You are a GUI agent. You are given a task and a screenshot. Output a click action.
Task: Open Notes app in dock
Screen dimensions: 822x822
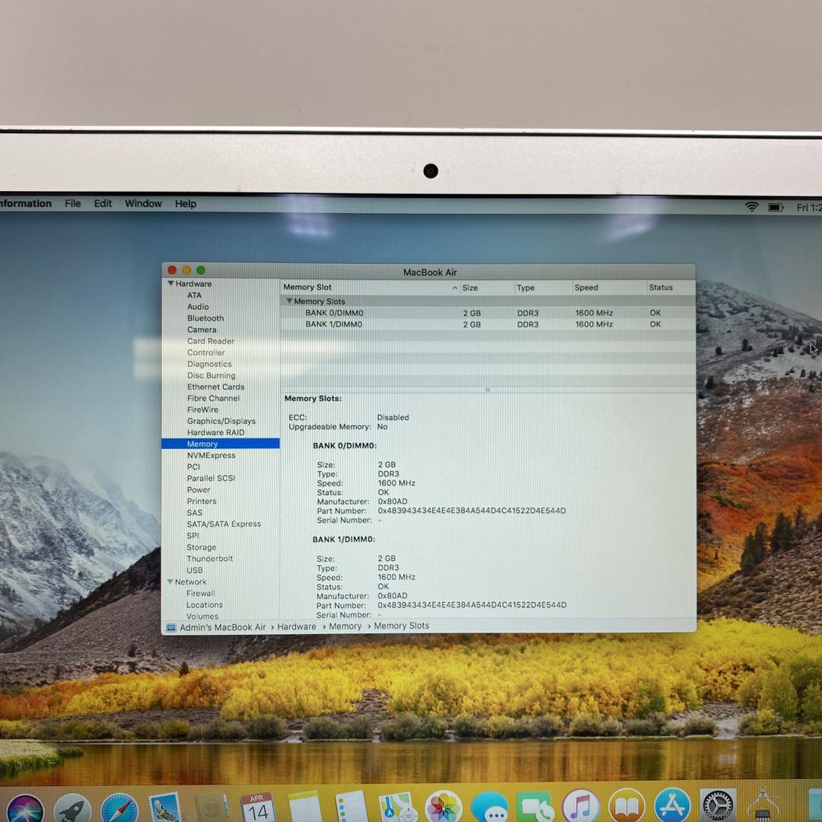(x=304, y=808)
